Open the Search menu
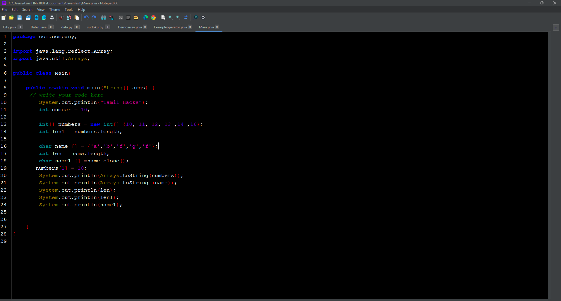Viewport: 561px width, 301px height. click(27, 10)
